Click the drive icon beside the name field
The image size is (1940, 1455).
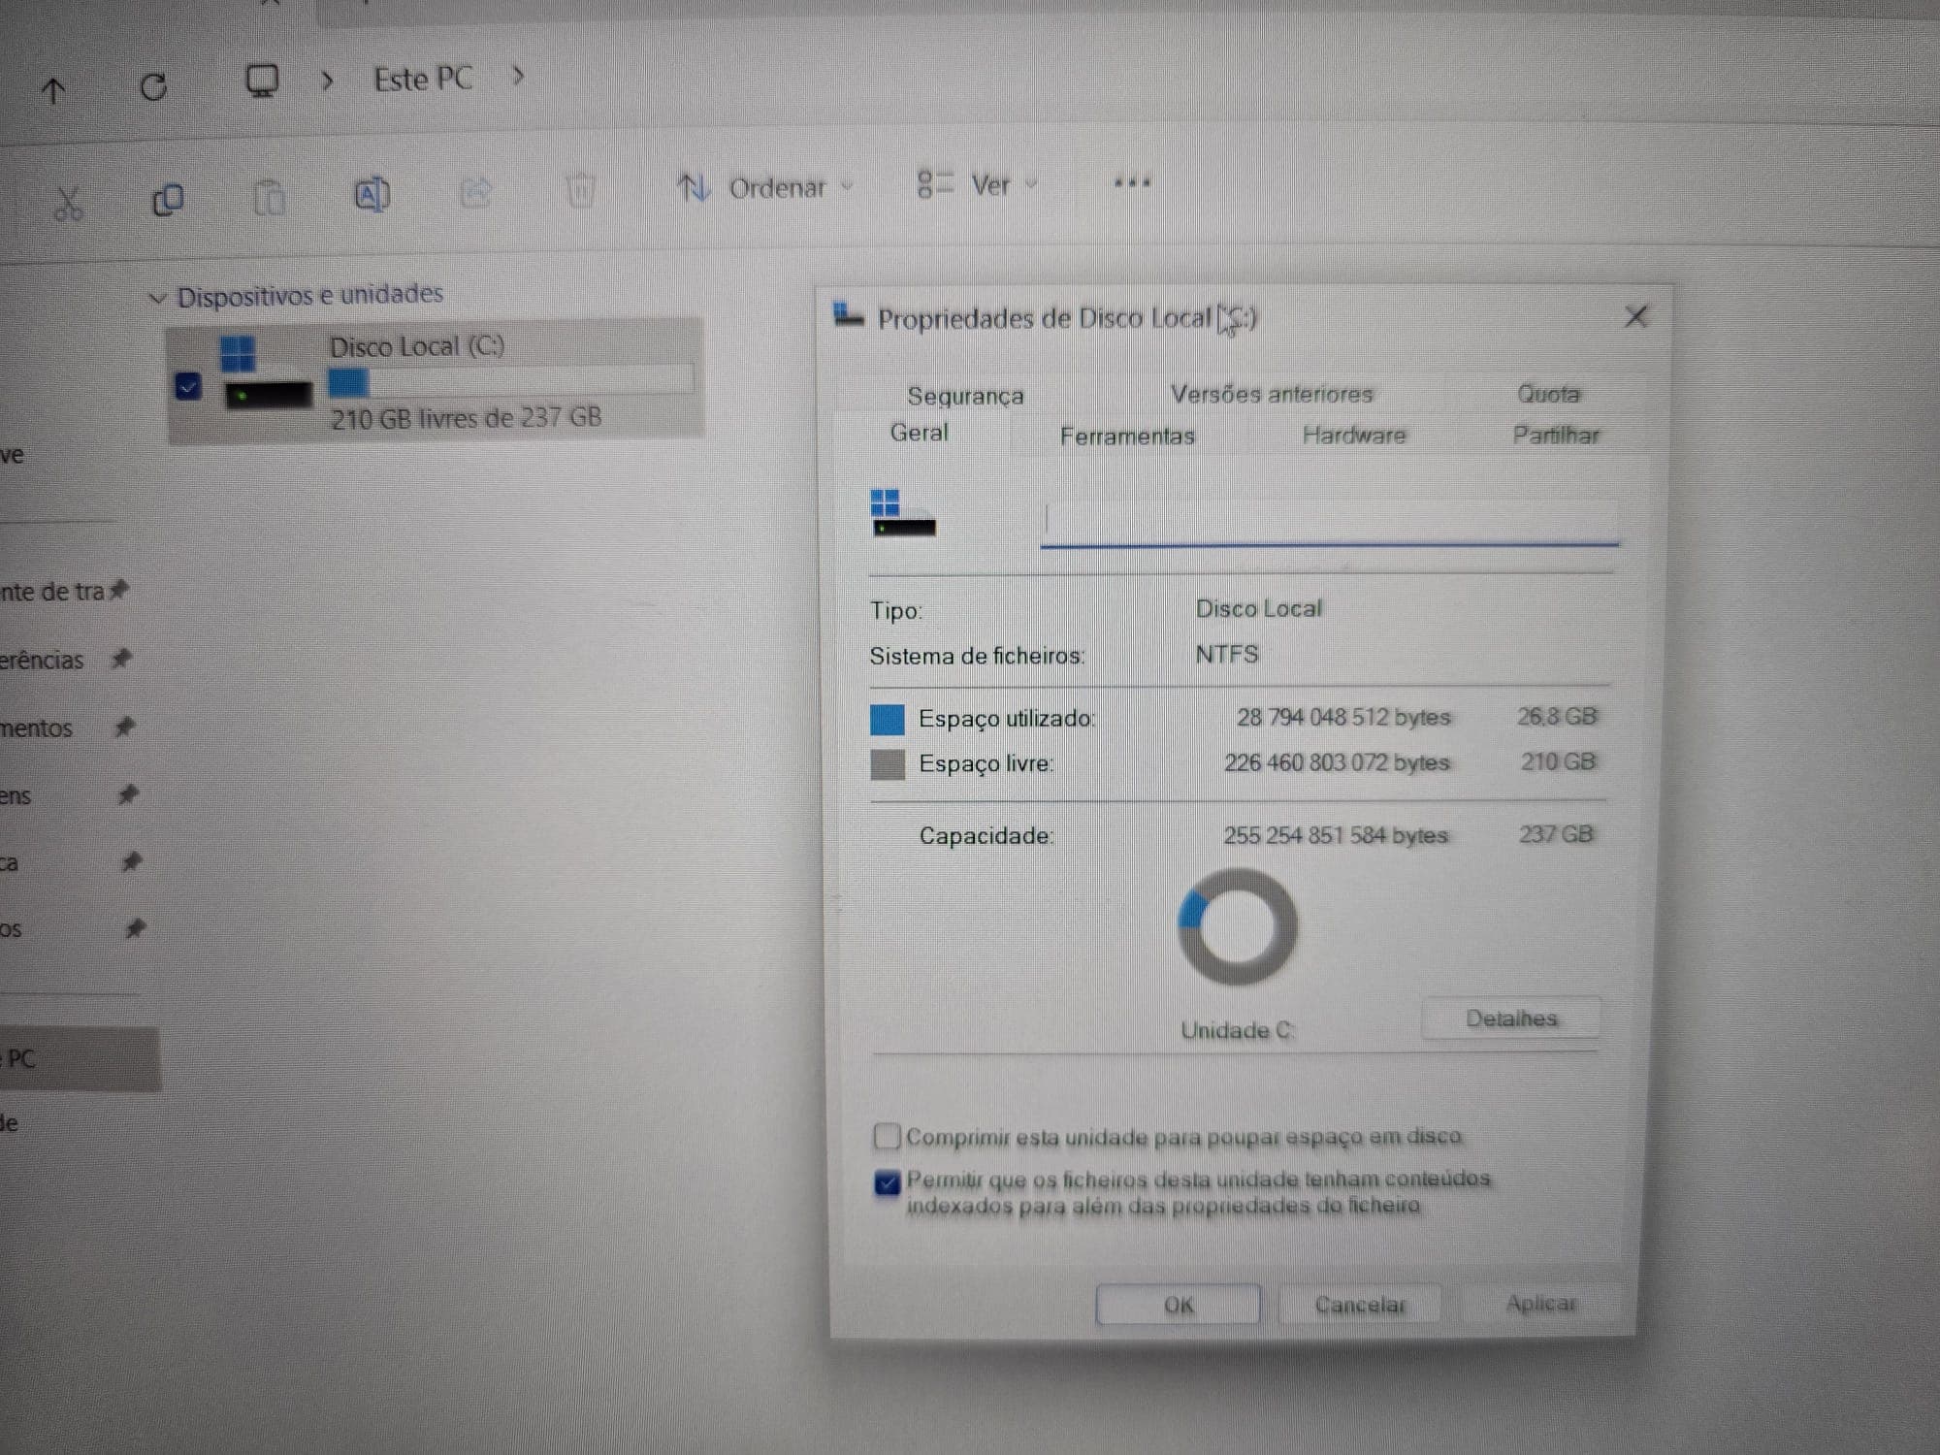coord(902,512)
